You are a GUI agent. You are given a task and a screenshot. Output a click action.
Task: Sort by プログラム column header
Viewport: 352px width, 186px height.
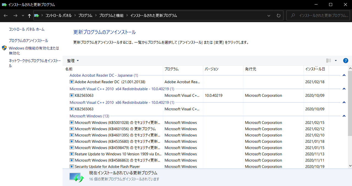[183, 69]
